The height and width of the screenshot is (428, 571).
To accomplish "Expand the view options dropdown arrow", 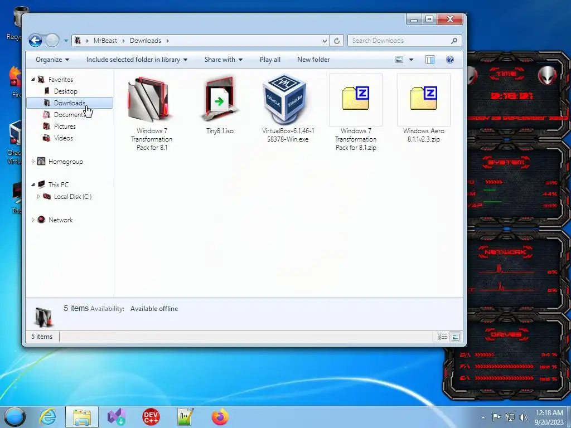I will click(411, 60).
